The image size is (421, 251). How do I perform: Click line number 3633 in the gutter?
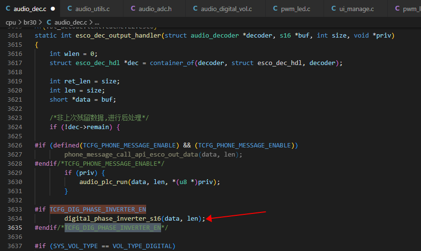(15, 209)
